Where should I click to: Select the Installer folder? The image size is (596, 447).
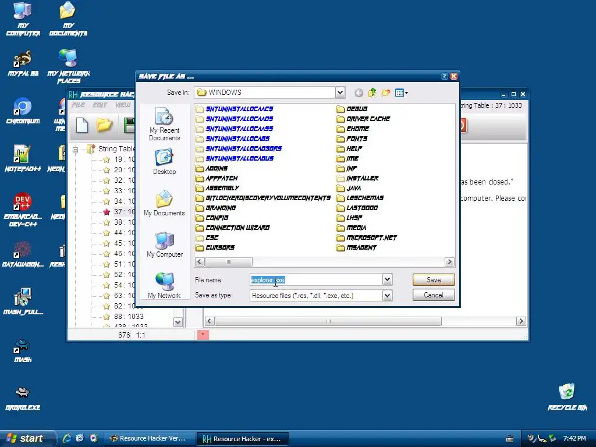coord(357,178)
